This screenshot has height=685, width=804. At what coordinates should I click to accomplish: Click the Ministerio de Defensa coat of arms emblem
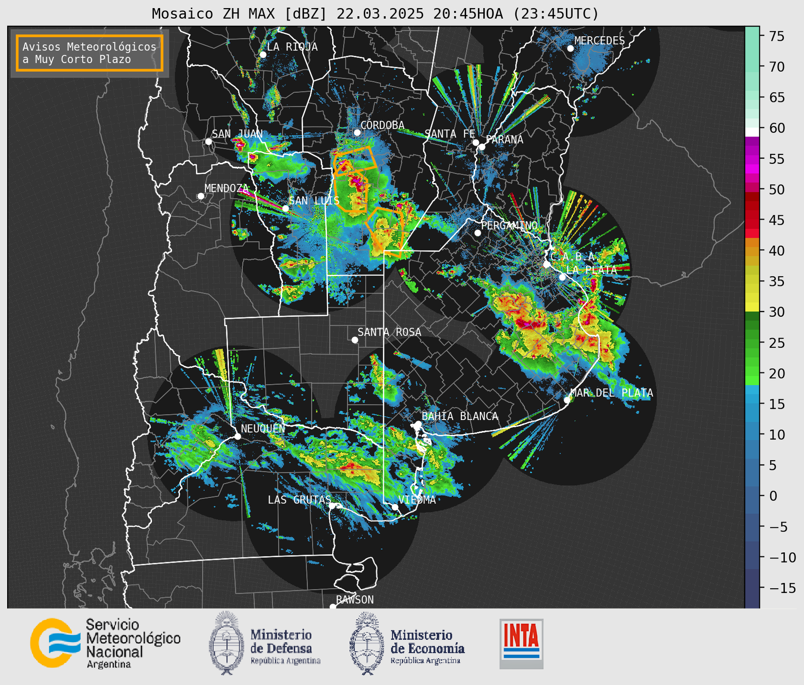tap(226, 643)
